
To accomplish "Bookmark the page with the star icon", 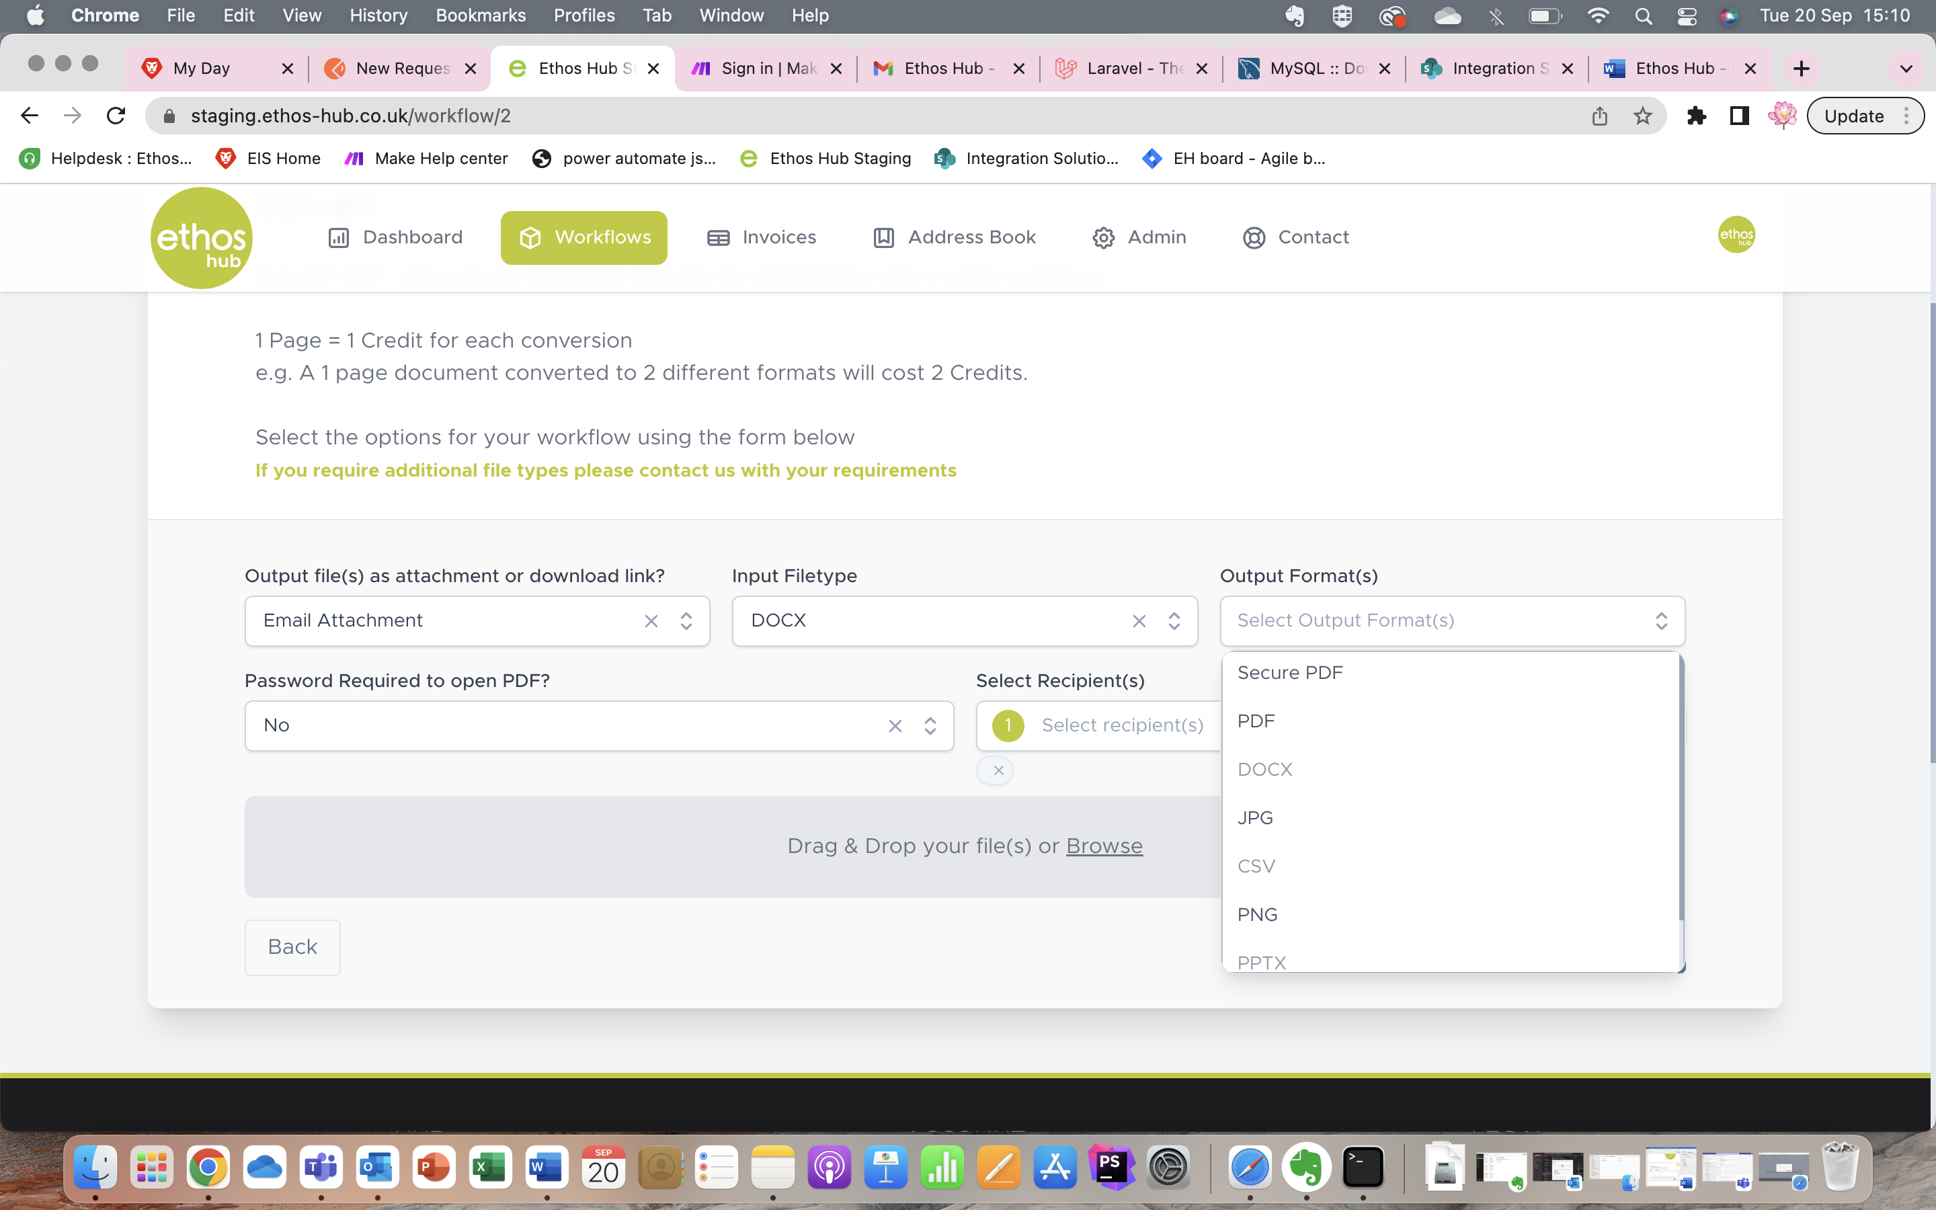I will (1642, 115).
